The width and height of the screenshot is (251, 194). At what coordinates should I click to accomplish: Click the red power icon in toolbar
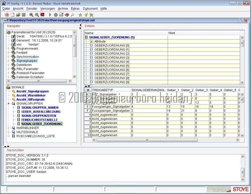click(7, 15)
